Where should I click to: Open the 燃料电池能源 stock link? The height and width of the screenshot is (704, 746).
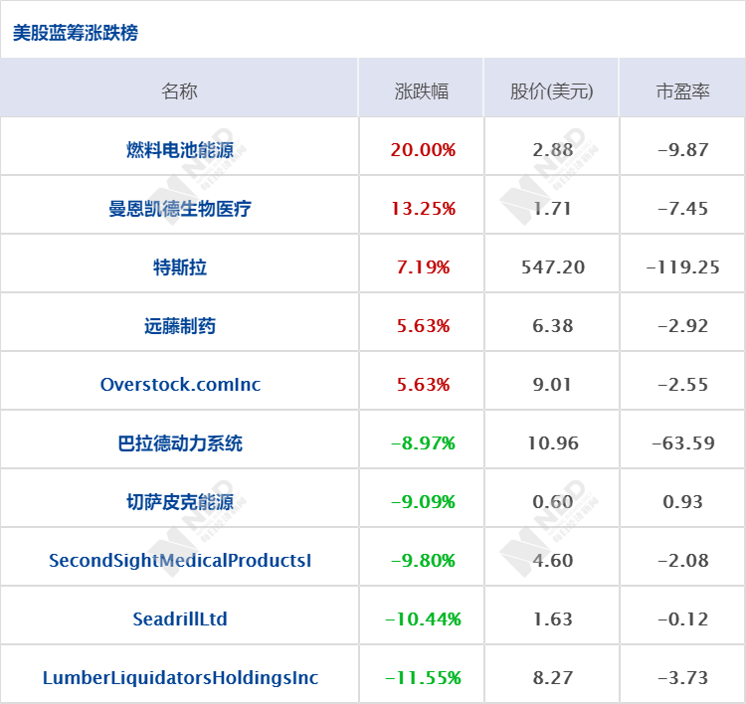(x=180, y=150)
